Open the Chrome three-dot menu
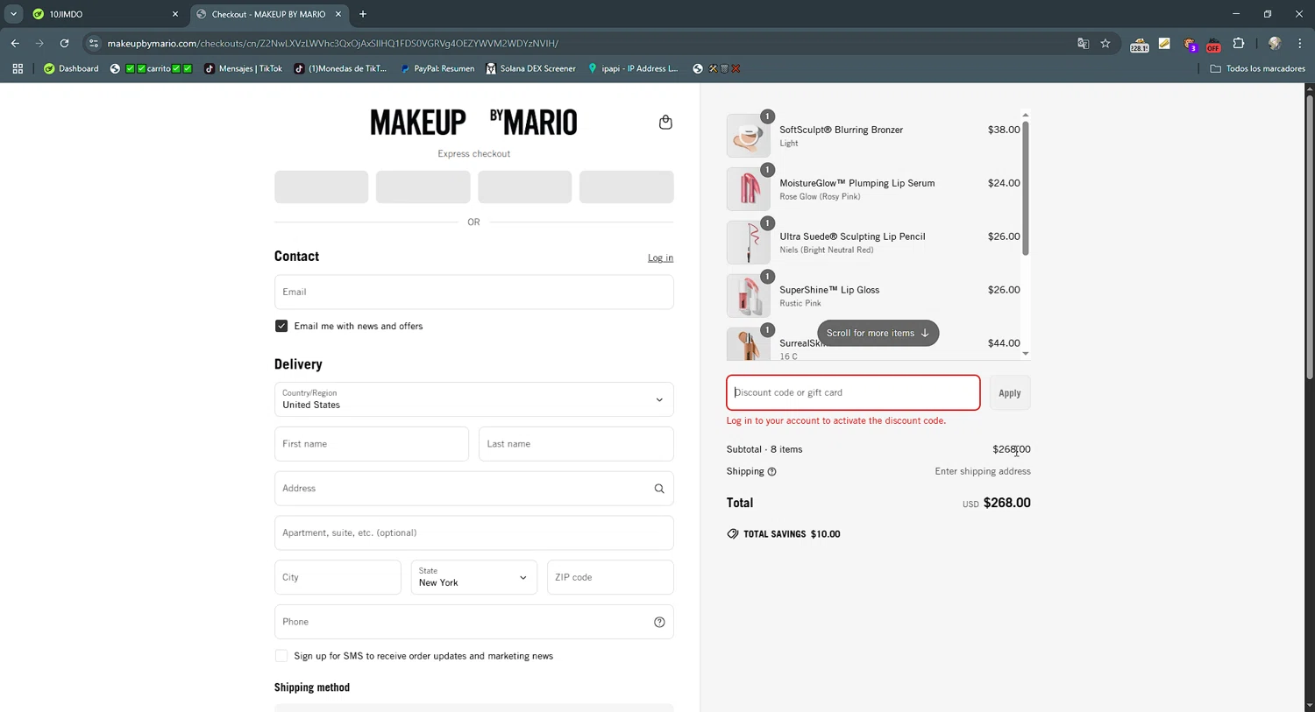The height and width of the screenshot is (712, 1315). click(1300, 43)
